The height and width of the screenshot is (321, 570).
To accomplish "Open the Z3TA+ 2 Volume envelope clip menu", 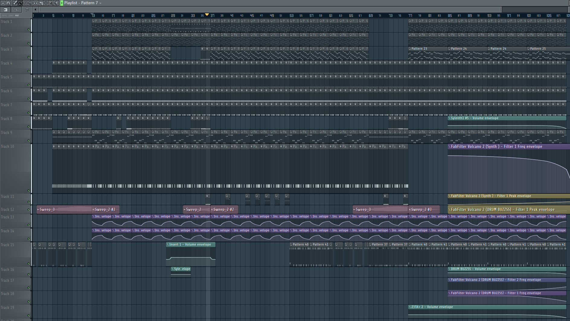I will [x=410, y=307].
